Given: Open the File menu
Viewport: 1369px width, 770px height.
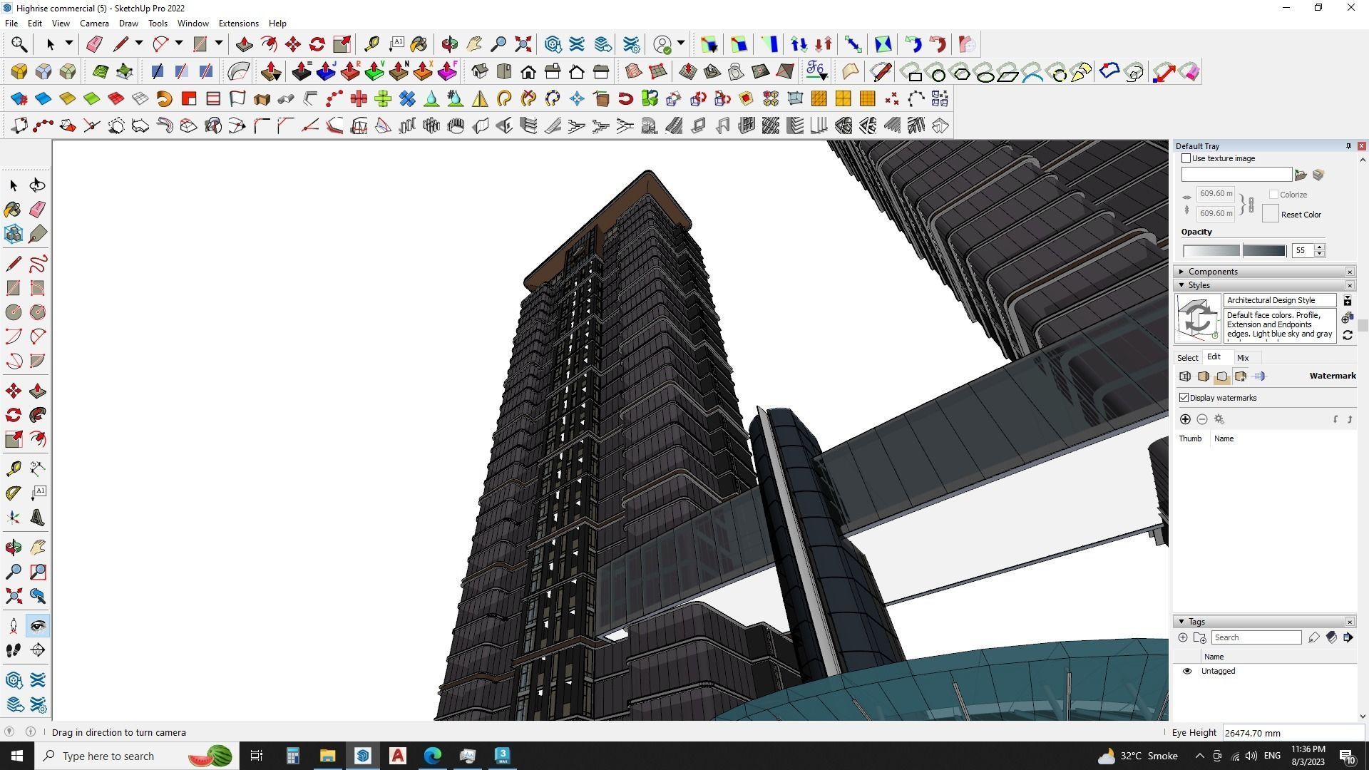Looking at the screenshot, I should (11, 24).
